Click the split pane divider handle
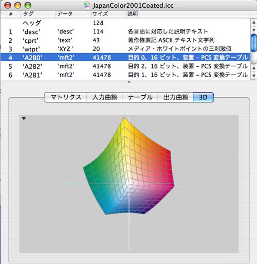257x264 pixels. (x=129, y=82)
